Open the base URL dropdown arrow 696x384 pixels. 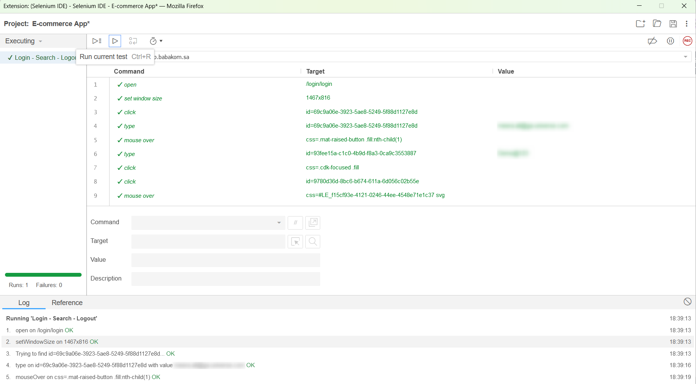[685, 57]
